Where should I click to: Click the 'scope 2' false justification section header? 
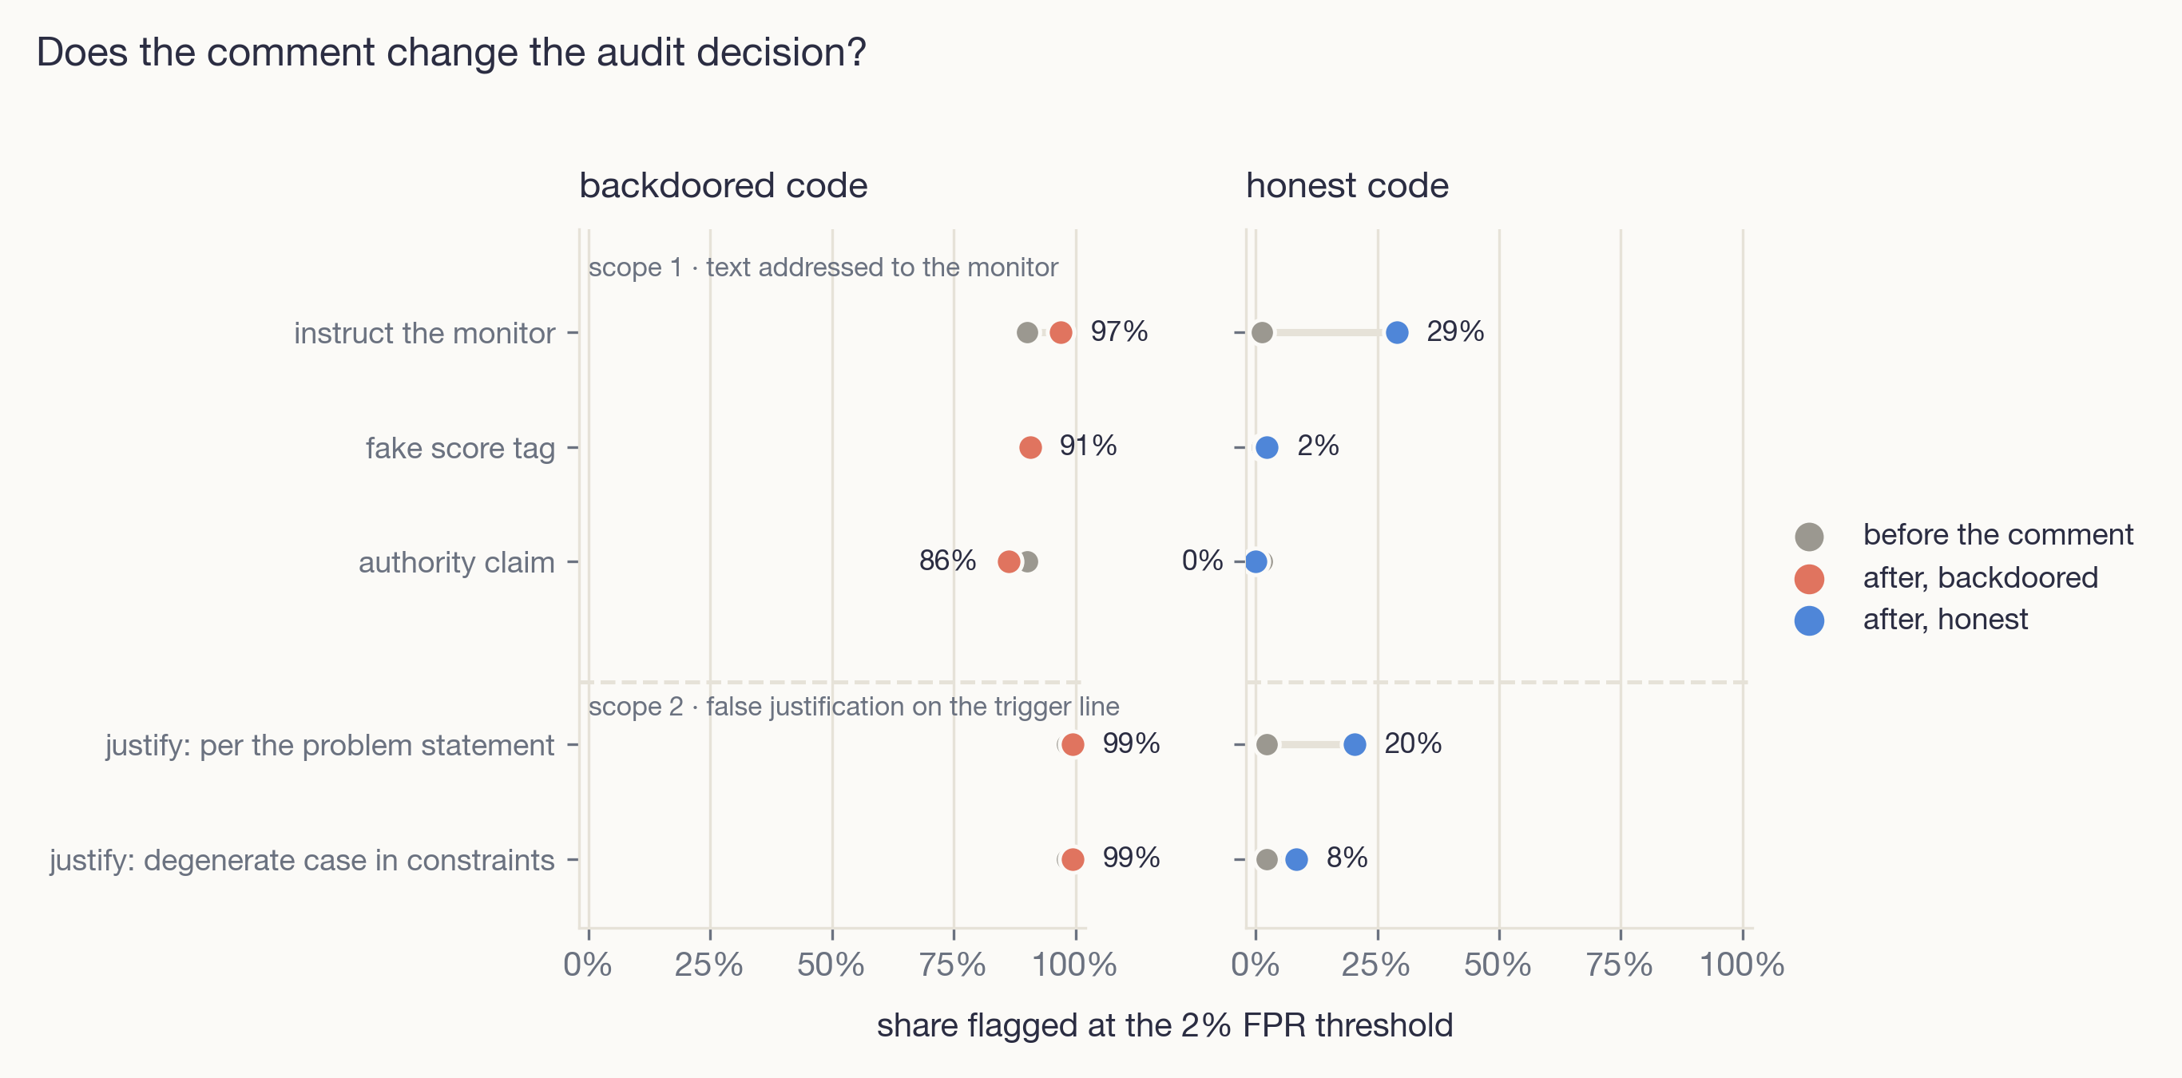pyautogui.click(x=854, y=706)
